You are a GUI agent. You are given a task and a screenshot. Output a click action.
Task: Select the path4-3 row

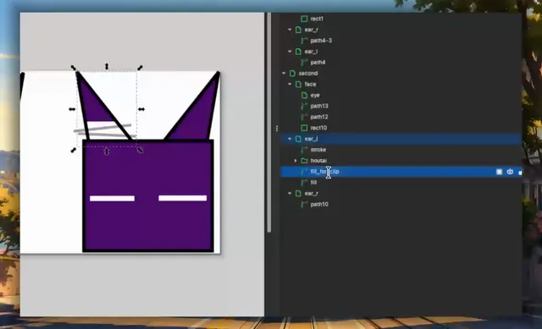pyautogui.click(x=401, y=41)
